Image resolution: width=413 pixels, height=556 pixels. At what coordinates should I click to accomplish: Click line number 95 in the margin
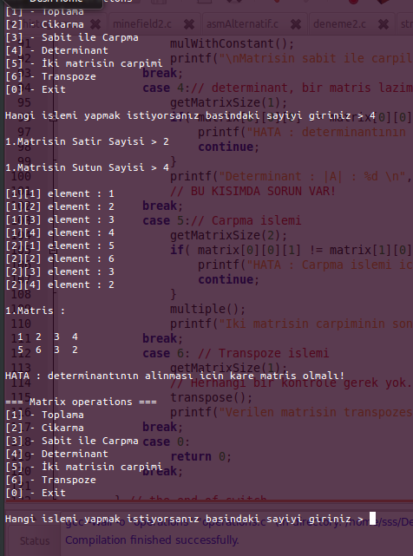click(x=24, y=102)
